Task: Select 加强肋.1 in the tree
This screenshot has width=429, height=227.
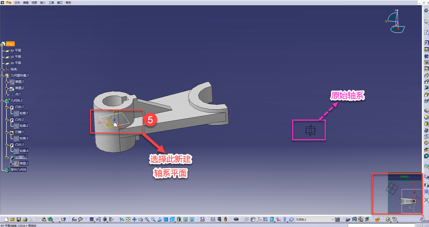Action: pos(21,157)
